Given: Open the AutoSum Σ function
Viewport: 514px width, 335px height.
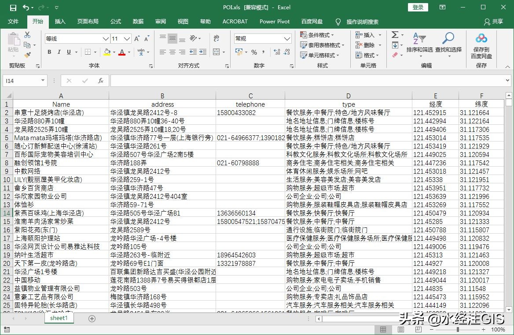Looking at the screenshot, I should pyautogui.click(x=394, y=34).
